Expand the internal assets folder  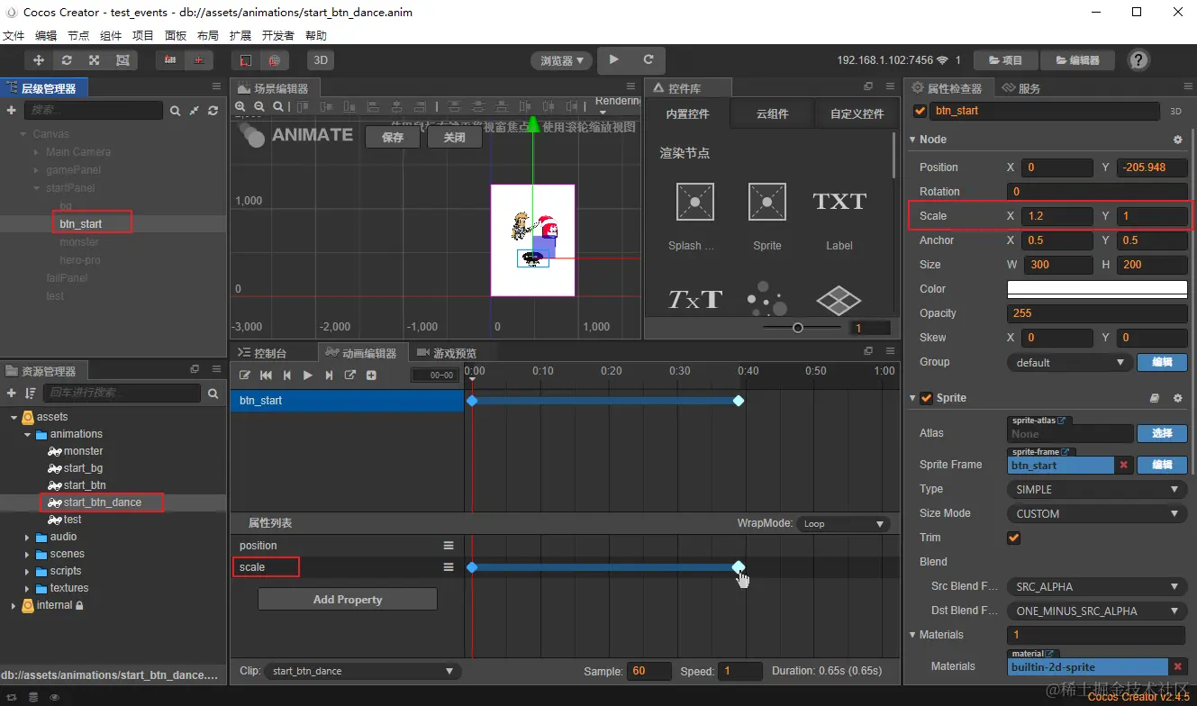point(14,605)
